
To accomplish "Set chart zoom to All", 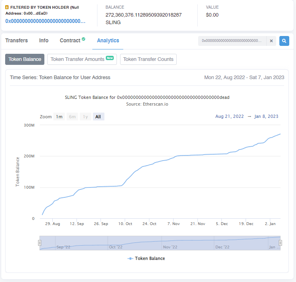I will coord(98,117).
